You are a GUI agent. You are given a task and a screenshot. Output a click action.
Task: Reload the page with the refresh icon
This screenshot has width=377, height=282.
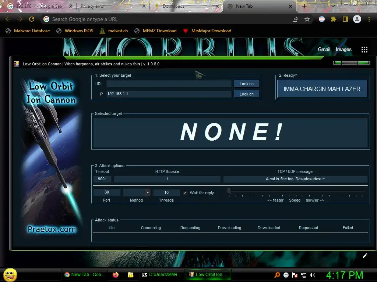(x=32, y=19)
